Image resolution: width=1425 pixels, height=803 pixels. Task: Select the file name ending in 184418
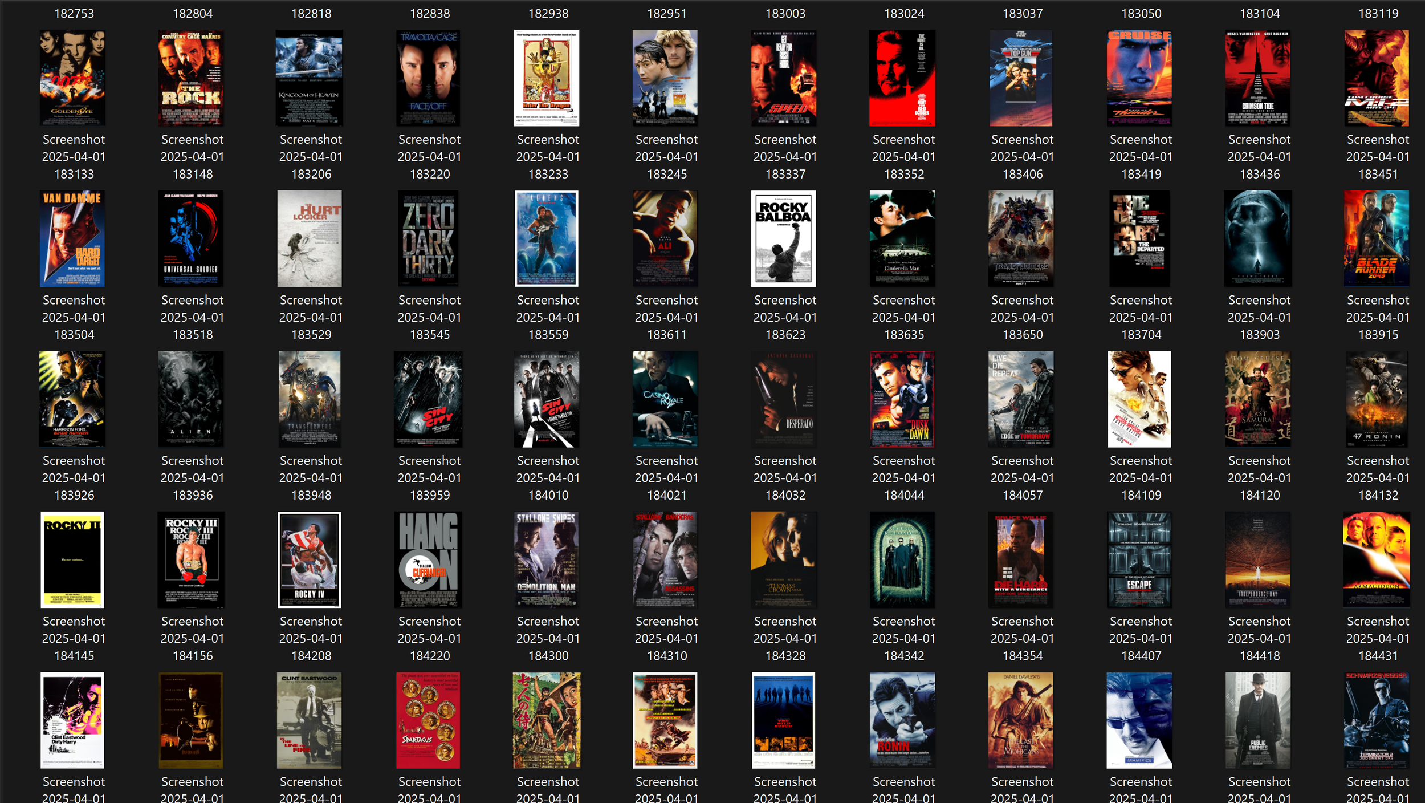1260,638
